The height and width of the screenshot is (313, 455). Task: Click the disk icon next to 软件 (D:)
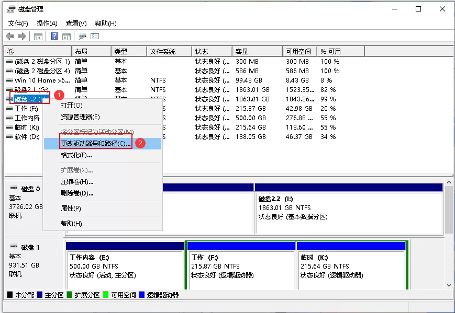click(8, 137)
